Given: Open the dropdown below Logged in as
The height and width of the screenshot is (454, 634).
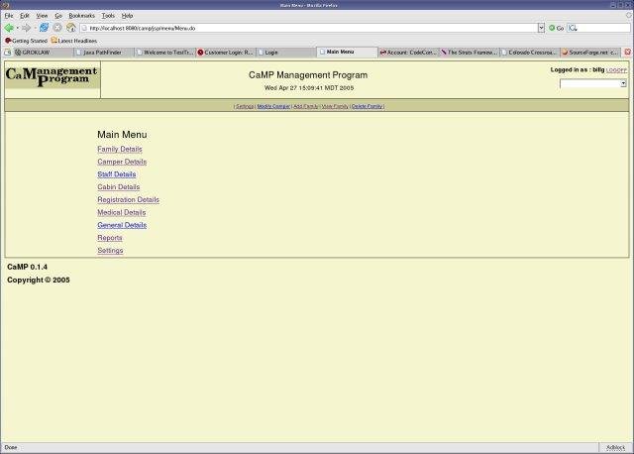Looking at the screenshot, I should [x=593, y=83].
